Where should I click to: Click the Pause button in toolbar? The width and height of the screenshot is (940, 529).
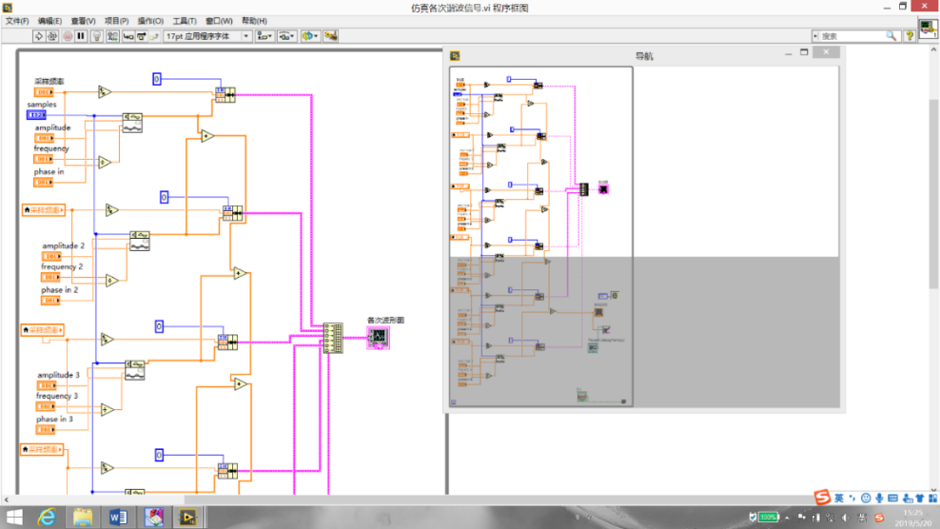pyautogui.click(x=81, y=36)
